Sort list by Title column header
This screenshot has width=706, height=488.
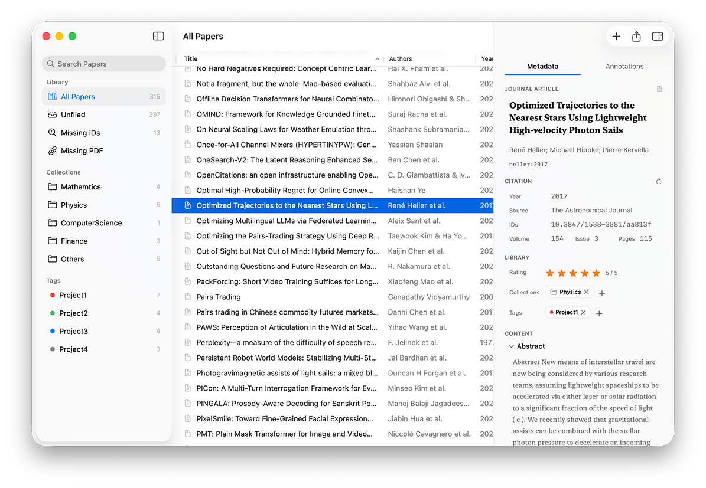[x=281, y=58]
